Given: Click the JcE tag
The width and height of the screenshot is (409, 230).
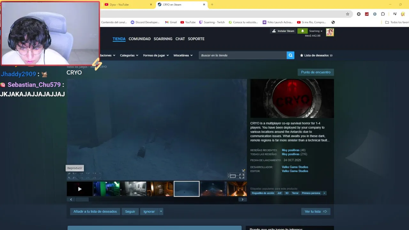Looking at the screenshot, I should 280,193.
